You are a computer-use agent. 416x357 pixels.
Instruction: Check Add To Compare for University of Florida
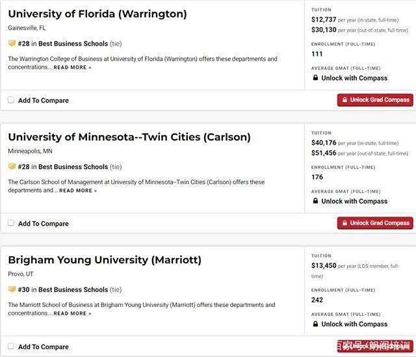11,100
